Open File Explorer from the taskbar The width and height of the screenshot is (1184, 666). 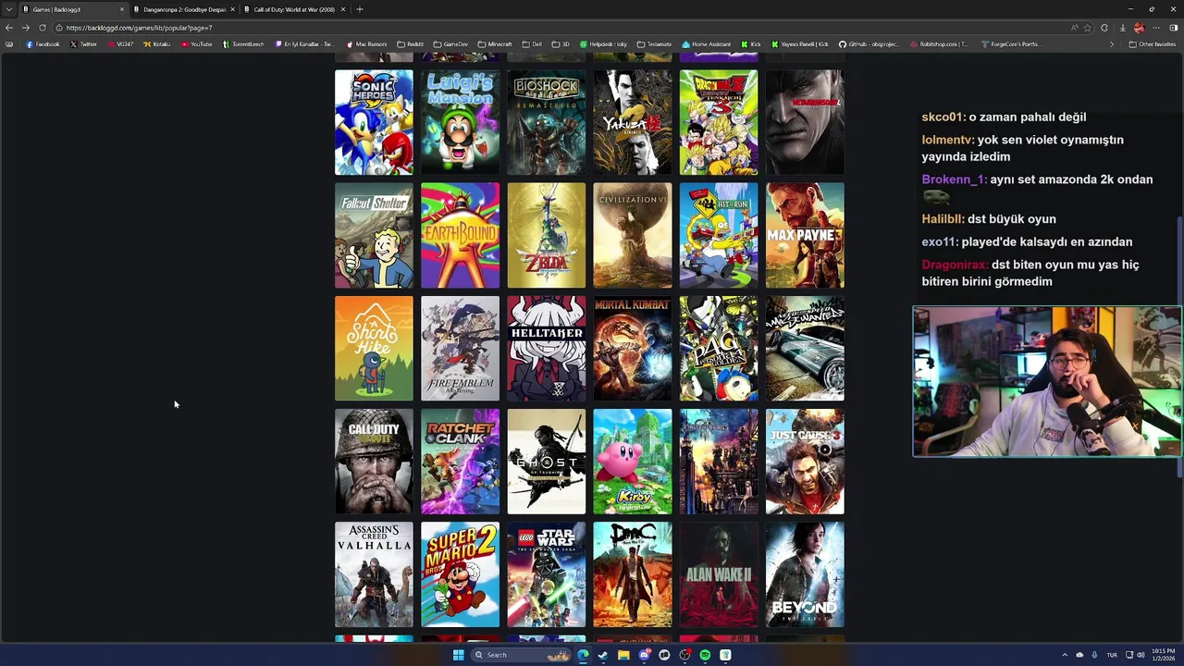623,655
